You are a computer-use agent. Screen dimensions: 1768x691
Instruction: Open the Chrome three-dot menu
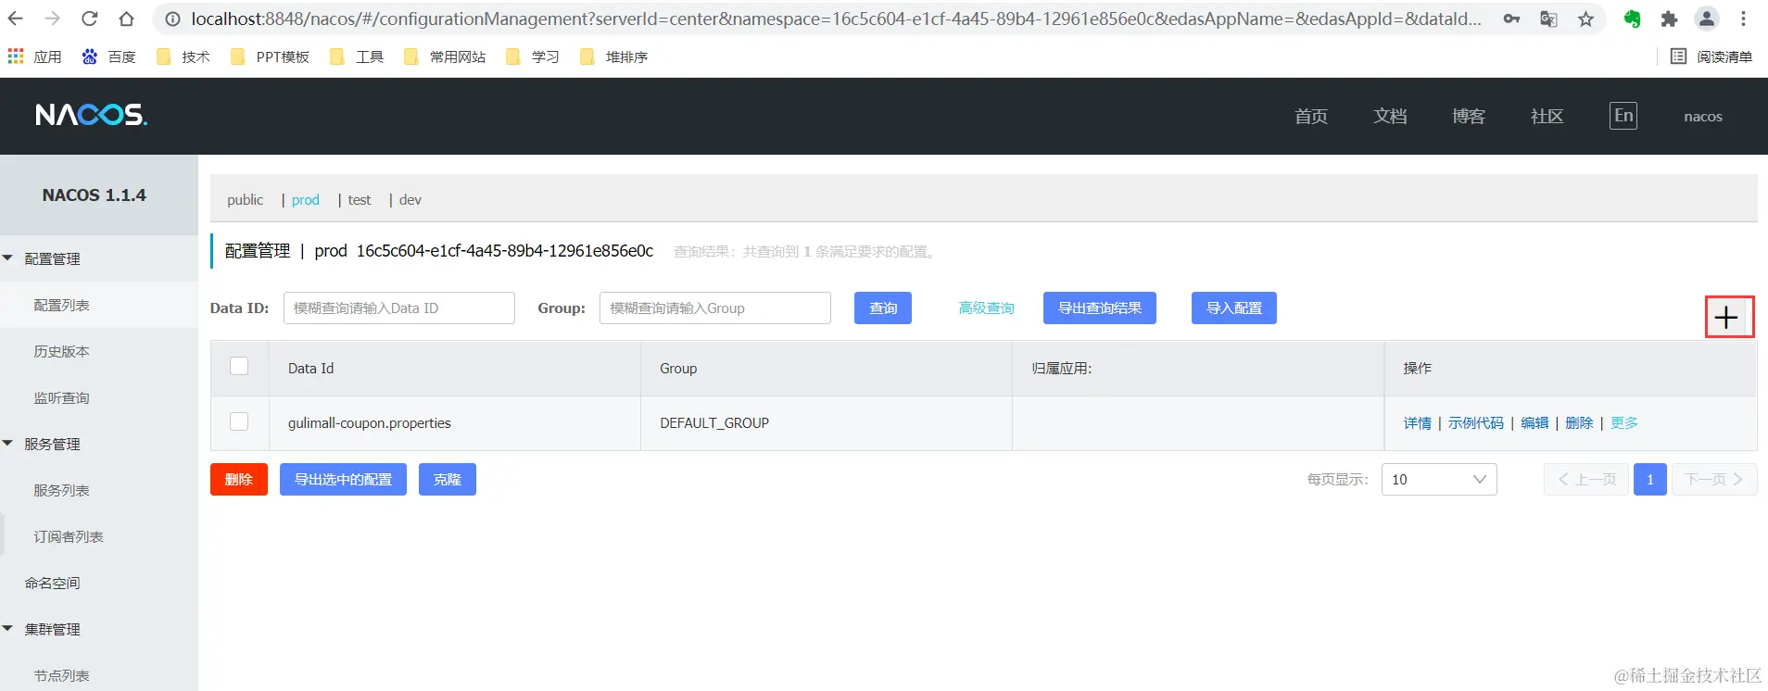coord(1743,19)
